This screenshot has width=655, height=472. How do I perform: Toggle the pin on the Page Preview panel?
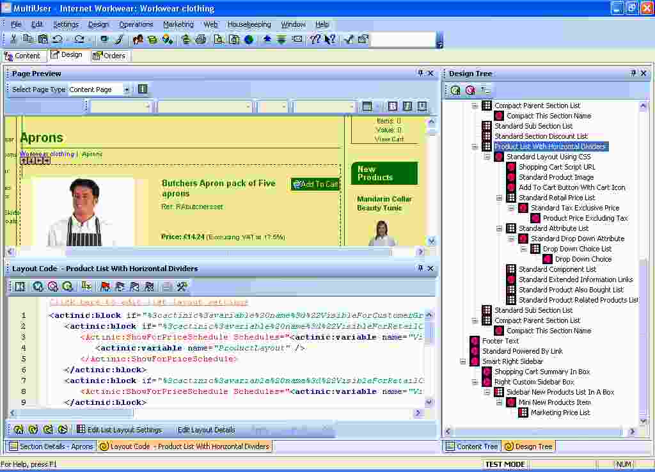click(x=420, y=74)
